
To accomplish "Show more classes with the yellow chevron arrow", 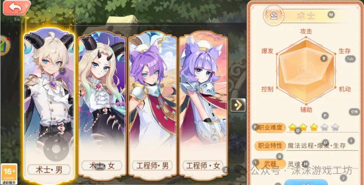I will 238,105.
